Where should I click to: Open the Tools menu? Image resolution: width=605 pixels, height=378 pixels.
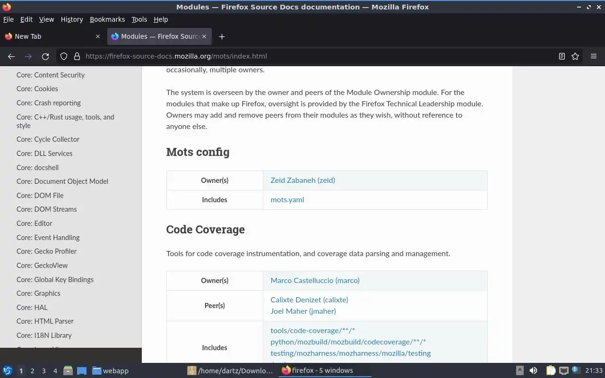coord(139,19)
